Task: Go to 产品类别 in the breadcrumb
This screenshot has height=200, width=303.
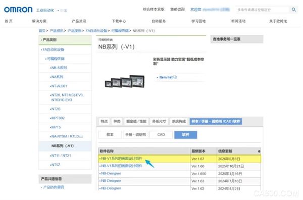Action: point(75,31)
